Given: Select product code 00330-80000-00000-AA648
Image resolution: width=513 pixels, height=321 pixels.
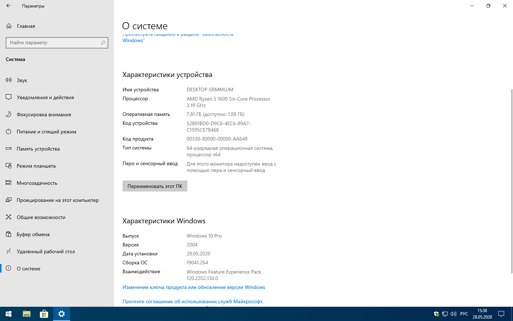Looking at the screenshot, I should coord(217,139).
